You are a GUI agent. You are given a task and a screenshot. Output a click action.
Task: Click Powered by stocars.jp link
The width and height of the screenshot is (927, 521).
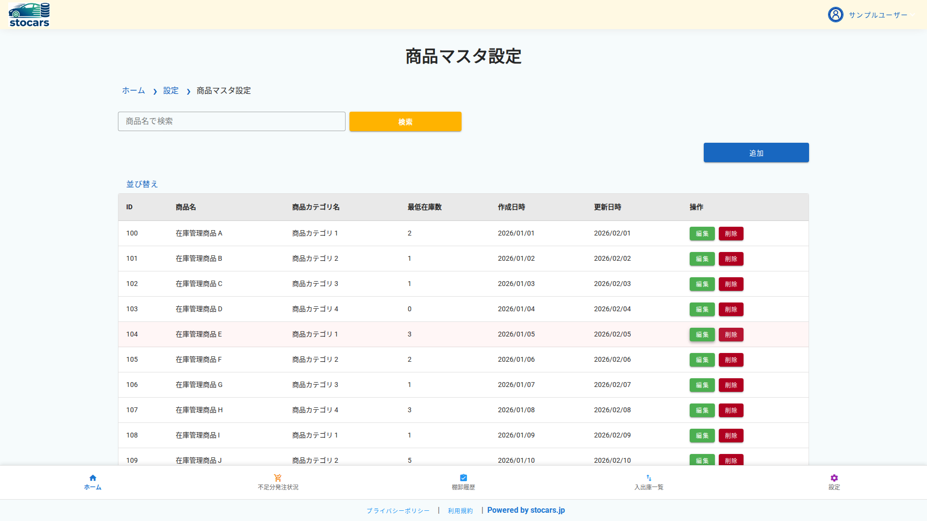[x=526, y=510]
